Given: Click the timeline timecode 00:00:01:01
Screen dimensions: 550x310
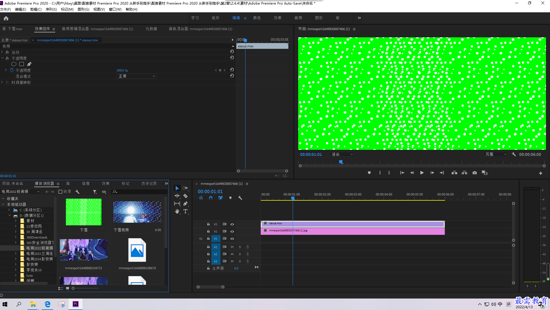Looking at the screenshot, I should [x=210, y=191].
